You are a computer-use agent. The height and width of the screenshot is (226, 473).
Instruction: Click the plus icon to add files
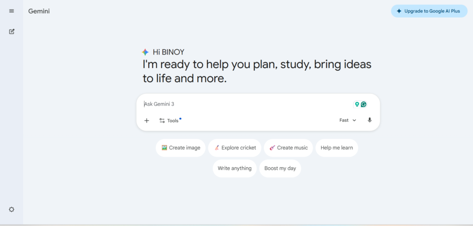pyautogui.click(x=146, y=121)
